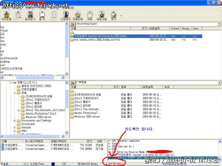Image resolution: width=222 pixels, height=166 pixels.
Task: Click queue 호스트디렉토리 column header
Action: point(36,141)
